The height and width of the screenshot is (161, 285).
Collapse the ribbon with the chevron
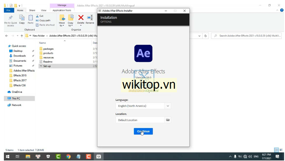pyautogui.click(x=277, y=10)
